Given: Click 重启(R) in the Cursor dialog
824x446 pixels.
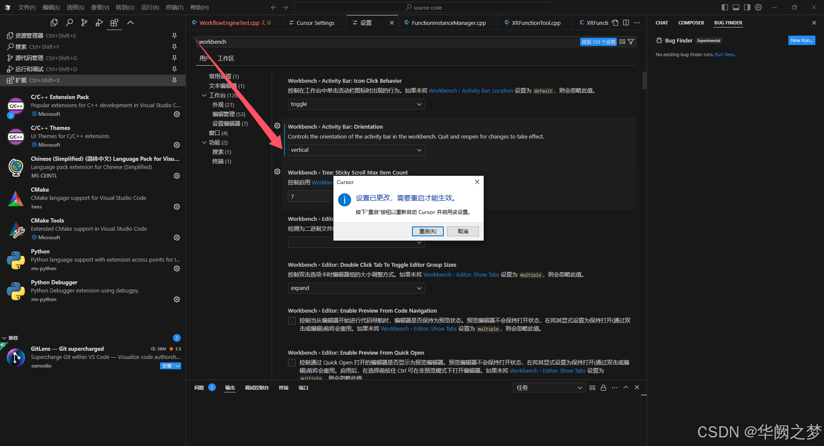Looking at the screenshot, I should tap(427, 231).
